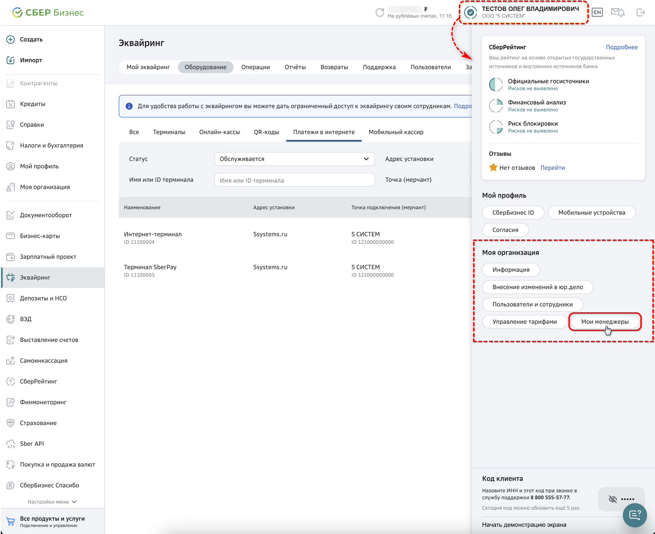The width and height of the screenshot is (655, 534).
Task: Click the Согласия button
Action: pos(506,230)
